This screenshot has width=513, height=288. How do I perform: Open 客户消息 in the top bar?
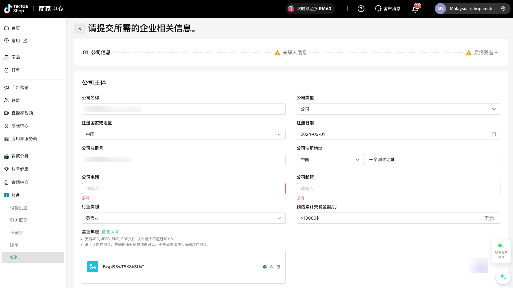pyautogui.click(x=388, y=9)
